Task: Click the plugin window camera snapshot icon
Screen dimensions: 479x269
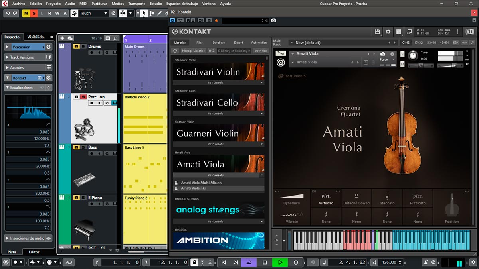Action: tap(273, 20)
